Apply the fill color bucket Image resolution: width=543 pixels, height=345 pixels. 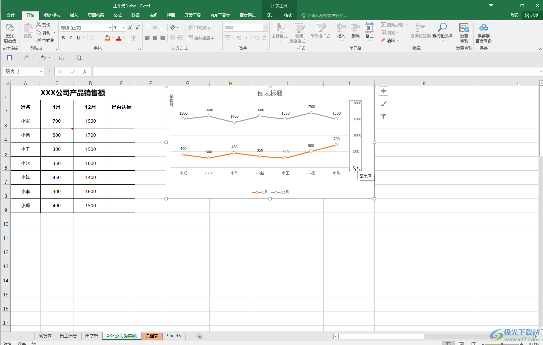(x=107, y=38)
